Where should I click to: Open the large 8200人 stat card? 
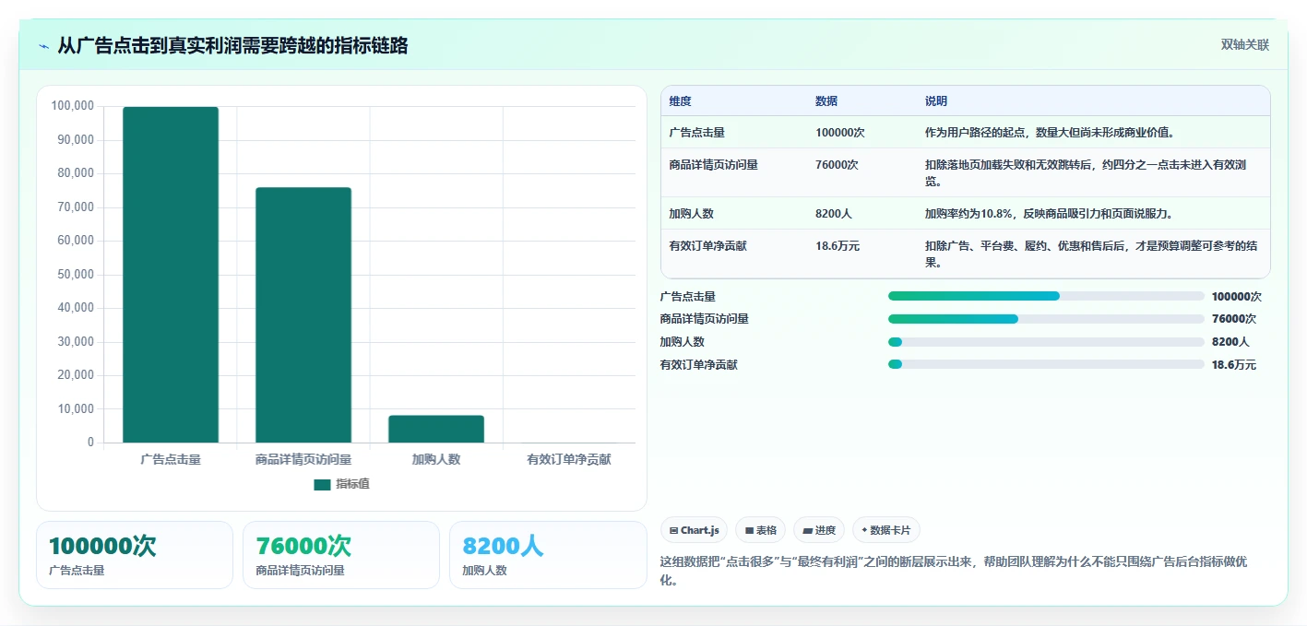coord(548,555)
